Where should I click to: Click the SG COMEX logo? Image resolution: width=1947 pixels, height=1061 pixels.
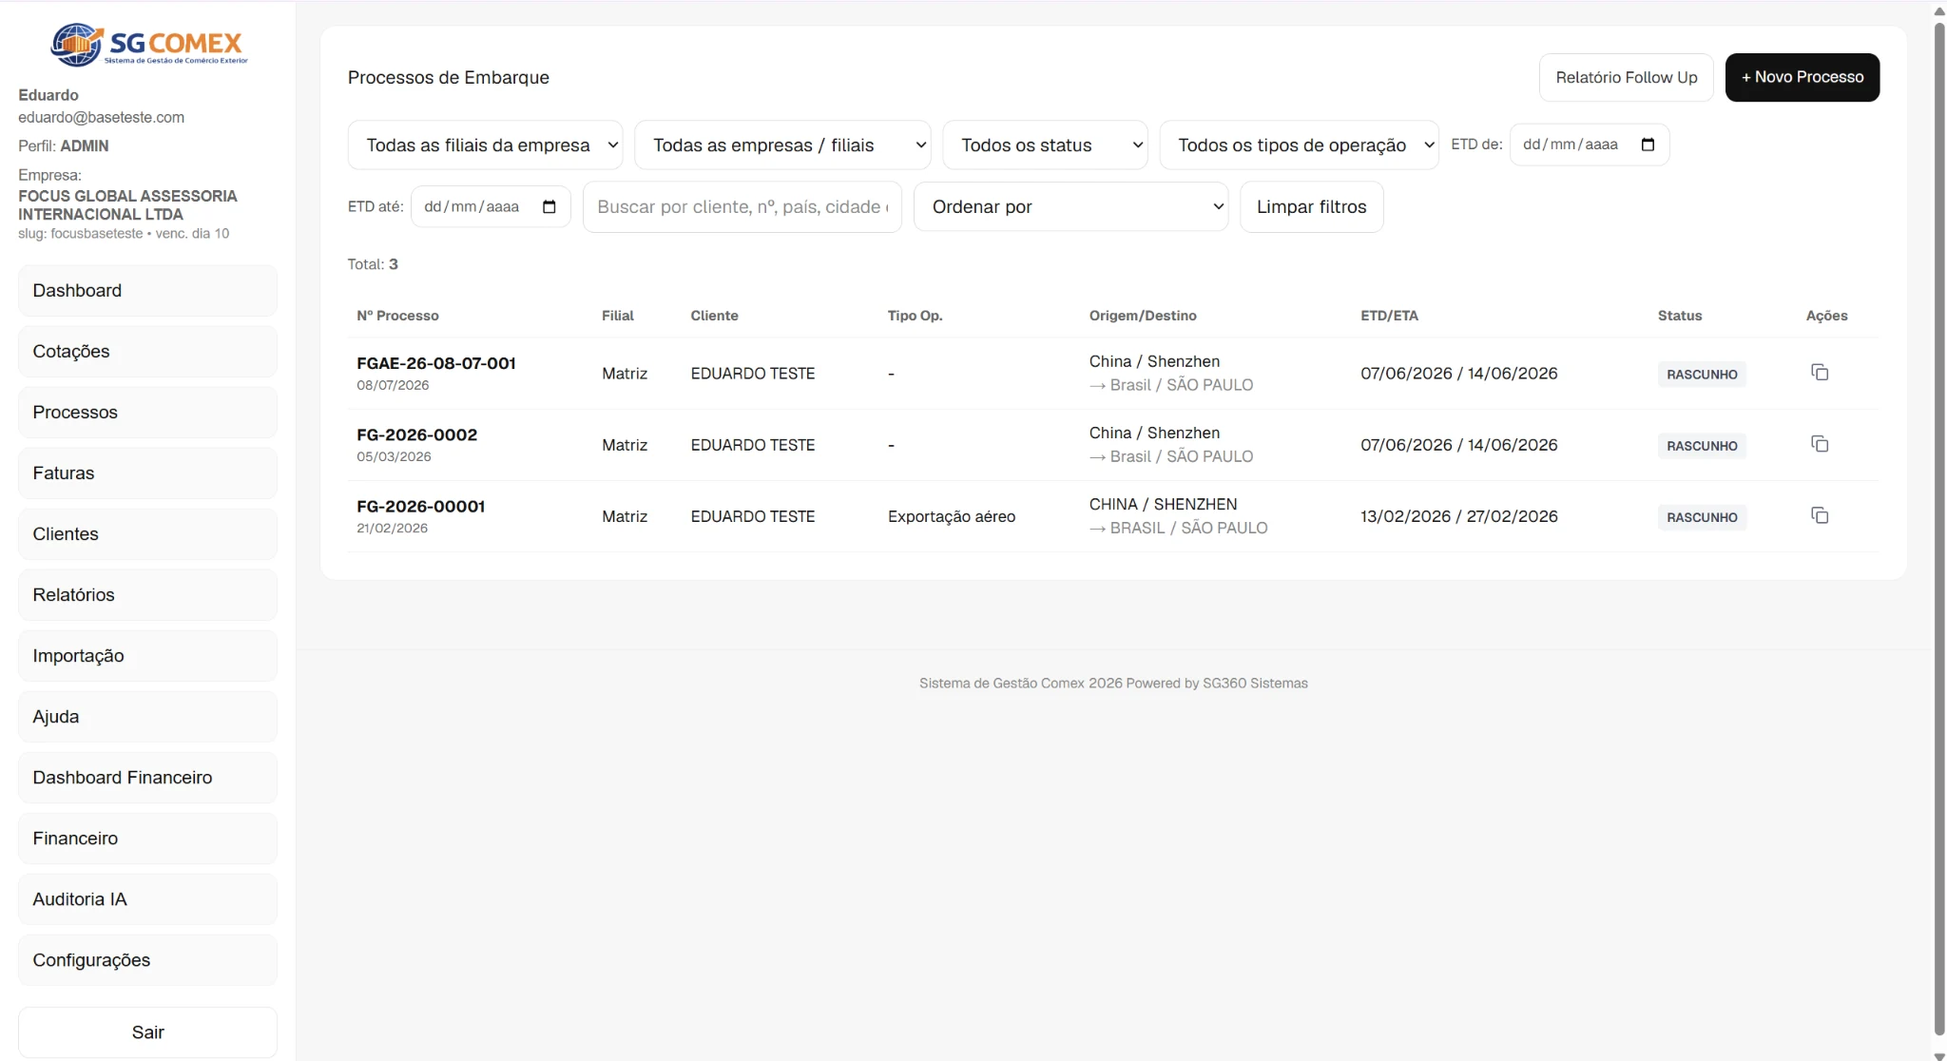[x=148, y=44]
